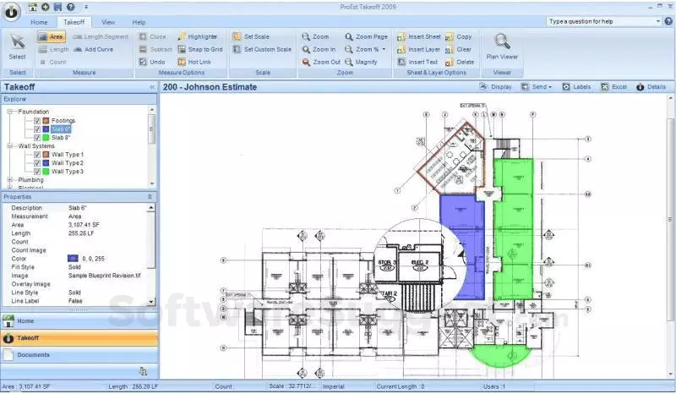Expand the Plumbing tree node
Image resolution: width=676 pixels, height=394 pixels.
click(9, 179)
